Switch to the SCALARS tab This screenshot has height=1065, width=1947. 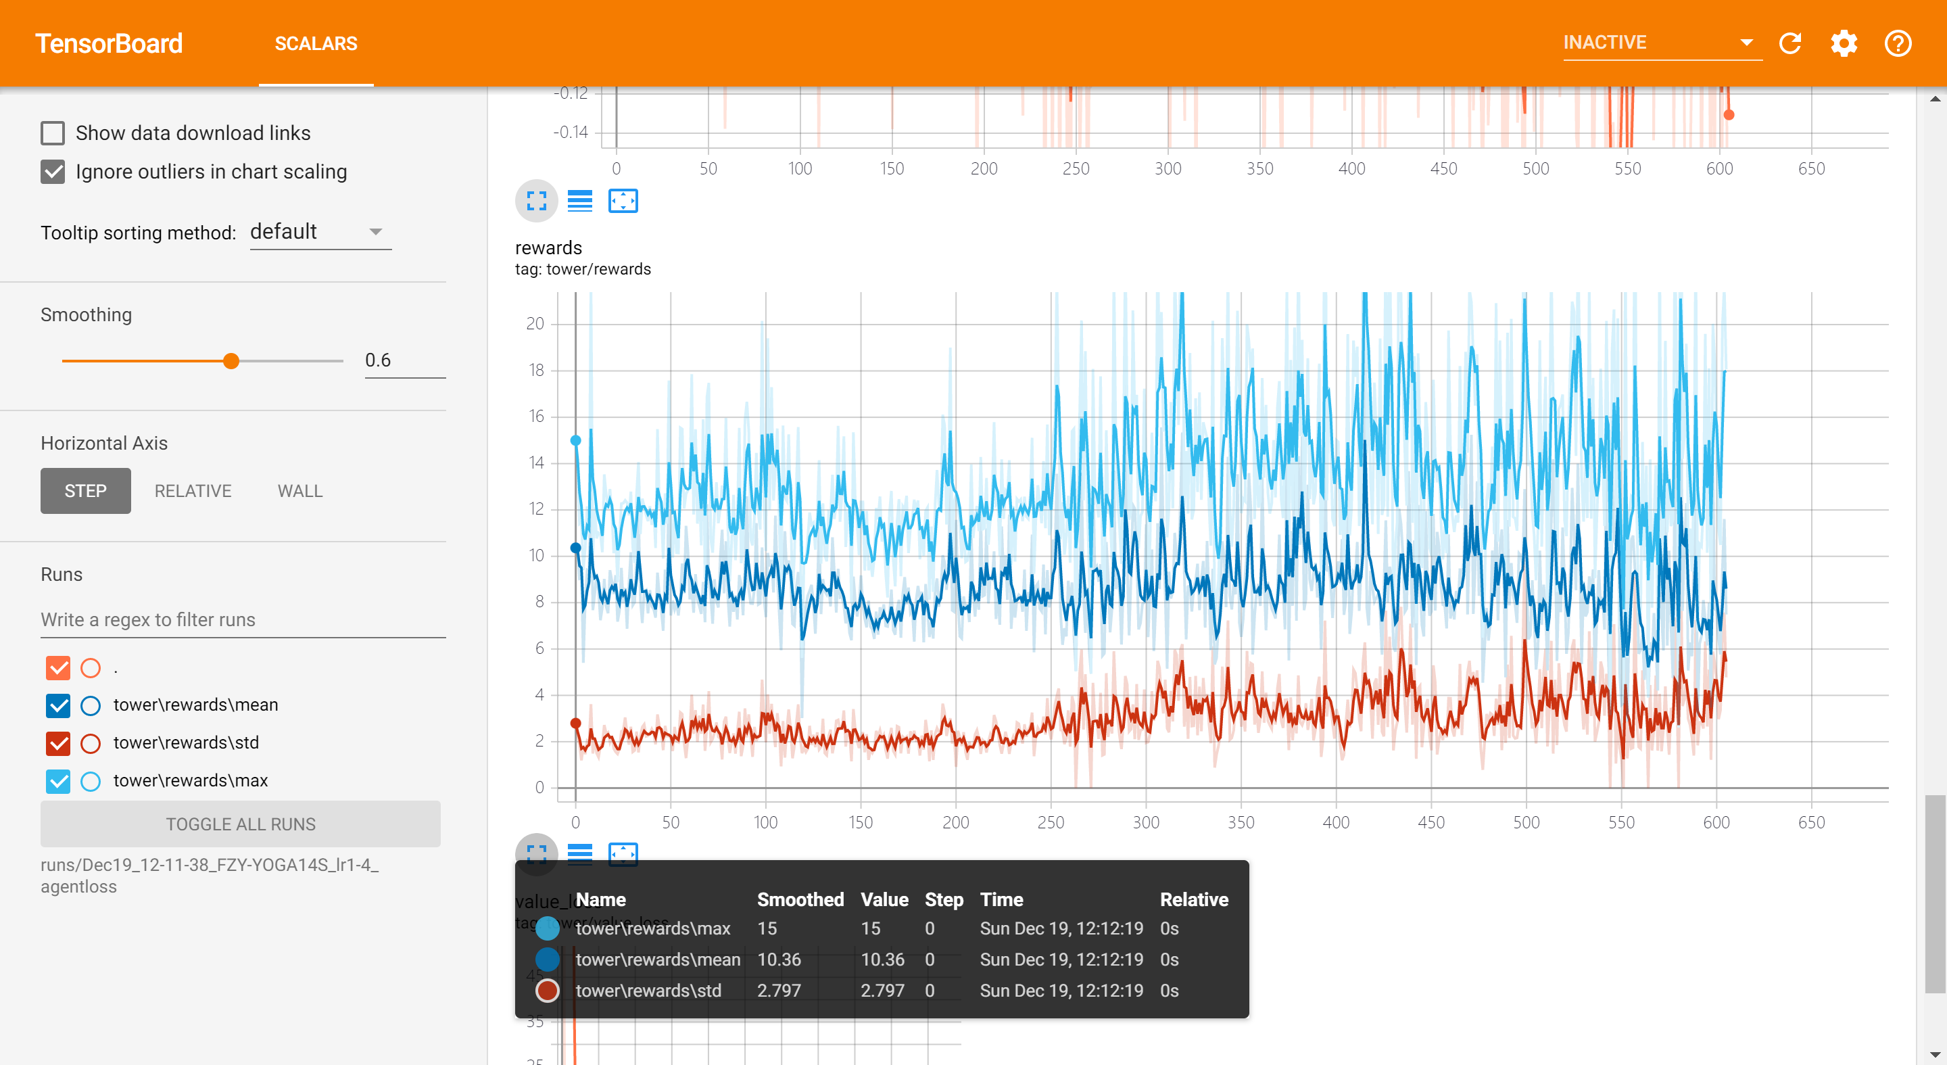coord(316,43)
